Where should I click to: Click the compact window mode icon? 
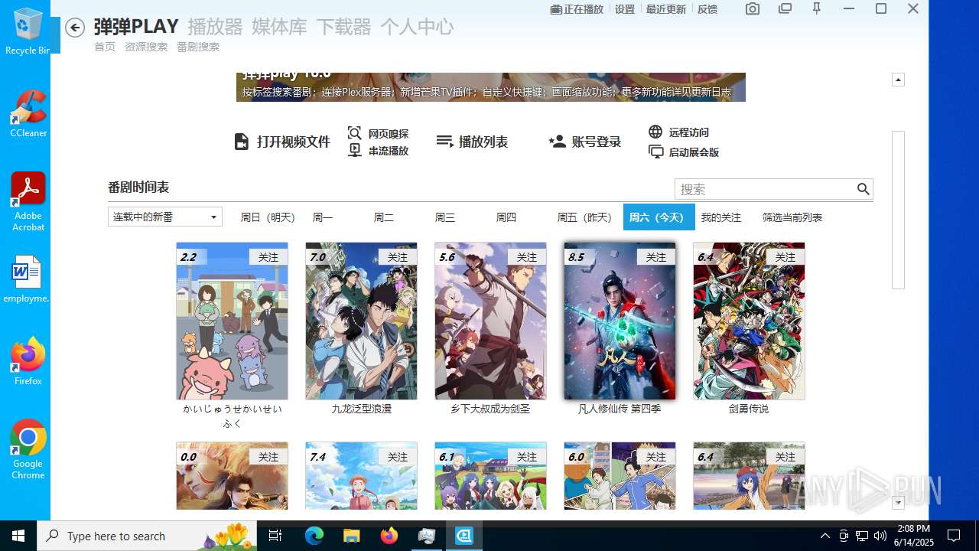click(785, 9)
